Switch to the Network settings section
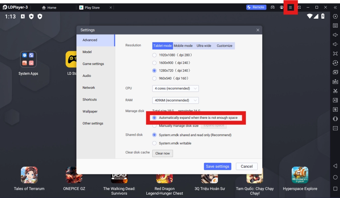Screen dimensions: 340x198 (x=89, y=88)
